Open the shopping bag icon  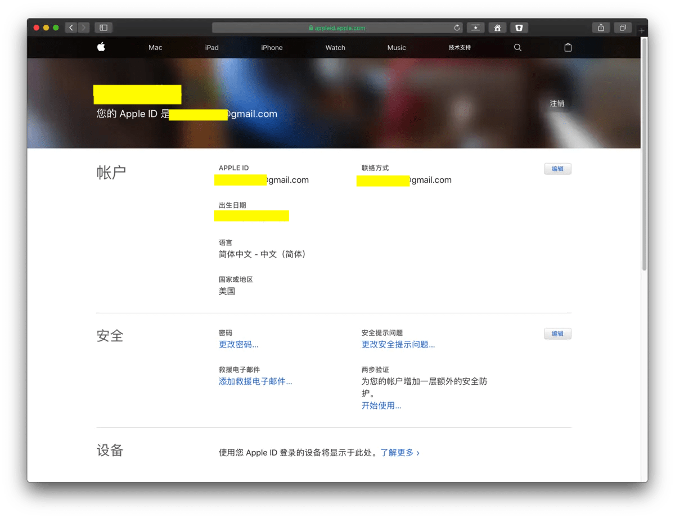(x=568, y=48)
